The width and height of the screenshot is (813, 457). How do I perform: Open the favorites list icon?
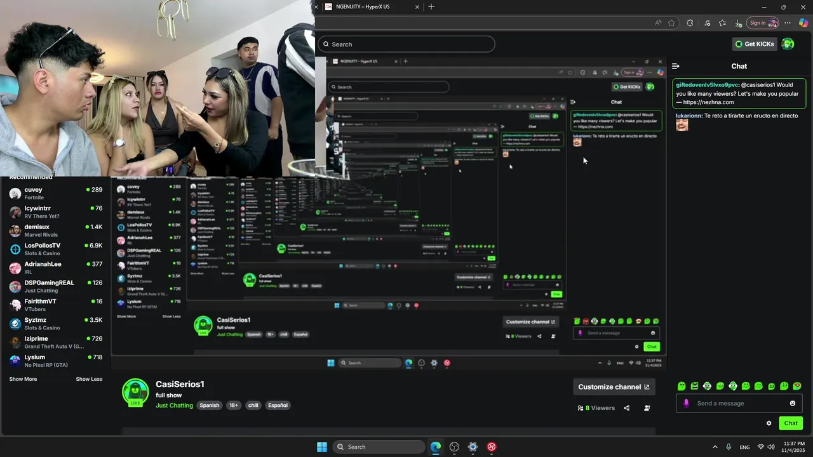[723, 23]
